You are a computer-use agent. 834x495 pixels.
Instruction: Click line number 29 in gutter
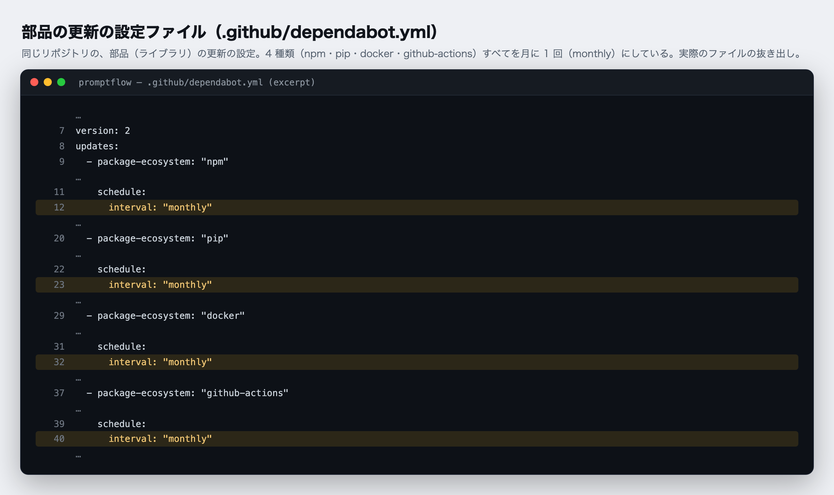tap(59, 316)
